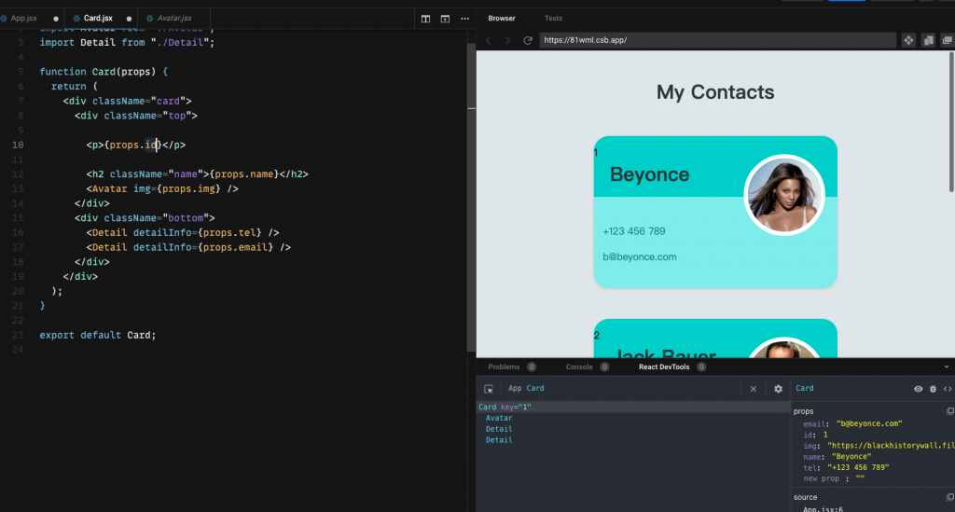Click App in the DevTools breadcrumb
955x512 pixels.
(x=515, y=388)
